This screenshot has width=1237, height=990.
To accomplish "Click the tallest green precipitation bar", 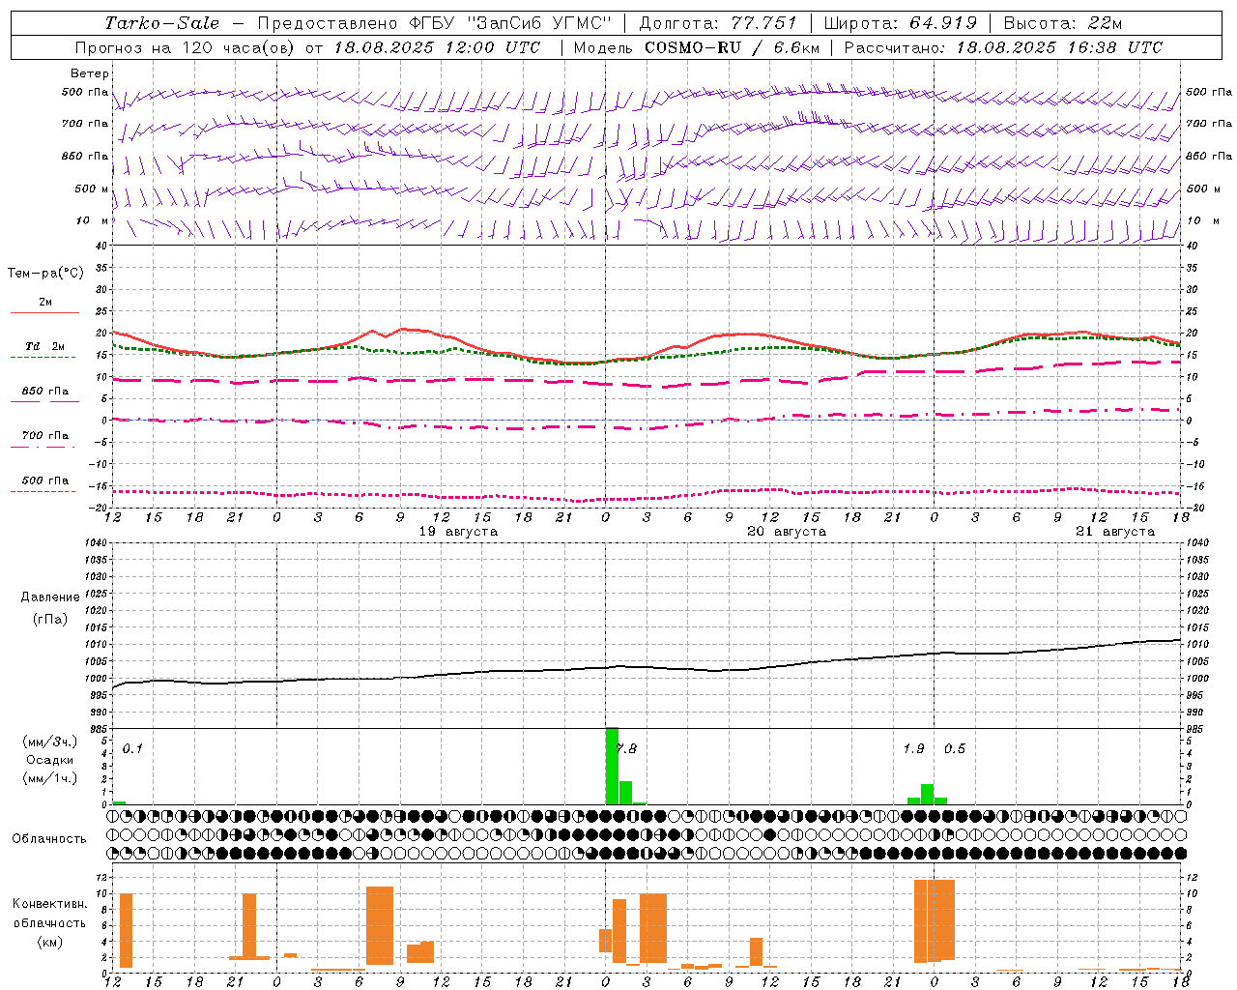I will 612,766.
